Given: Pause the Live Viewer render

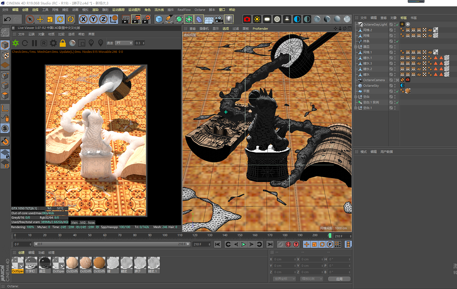Looking at the screenshot, I should pos(34,43).
